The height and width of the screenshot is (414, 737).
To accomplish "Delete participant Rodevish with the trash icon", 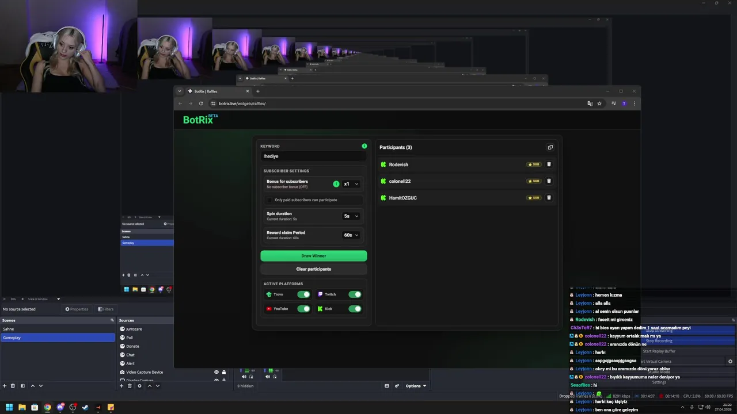I will [x=549, y=164].
